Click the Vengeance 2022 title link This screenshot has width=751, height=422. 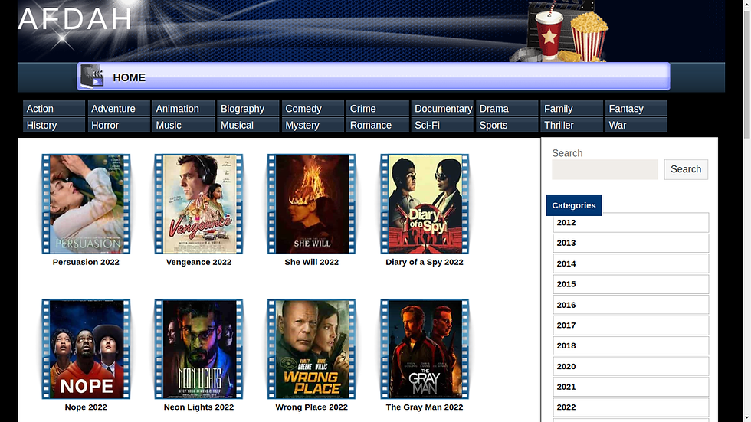point(198,262)
